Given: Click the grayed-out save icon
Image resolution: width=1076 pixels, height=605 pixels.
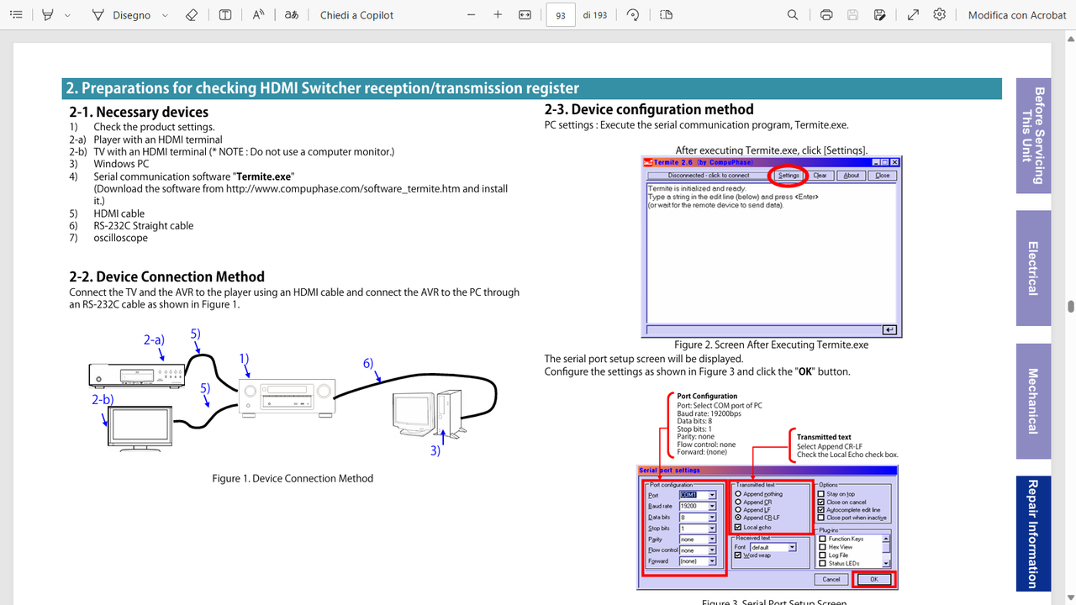Looking at the screenshot, I should pos(852,15).
